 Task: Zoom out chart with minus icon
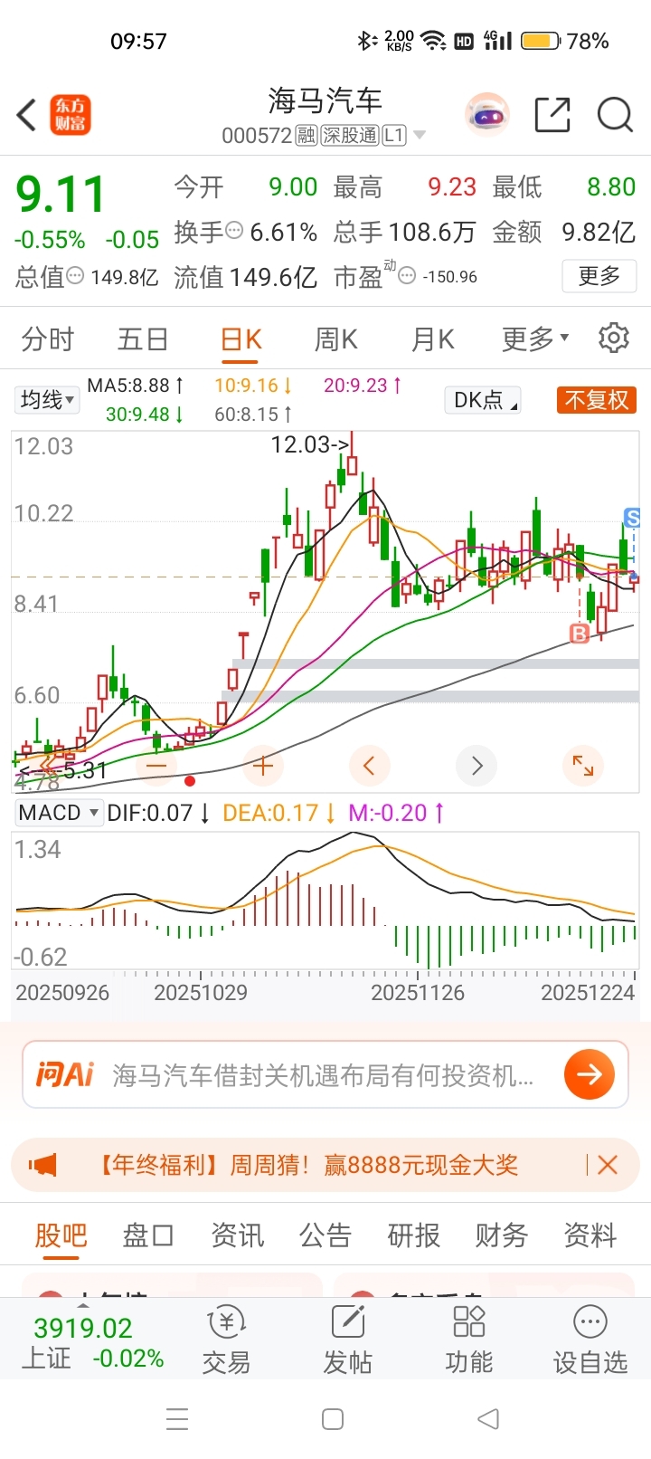point(157,766)
